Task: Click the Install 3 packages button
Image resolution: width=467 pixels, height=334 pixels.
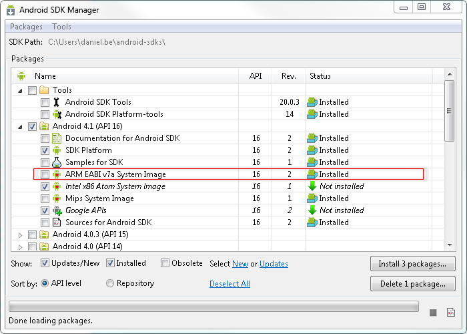Action: point(413,264)
